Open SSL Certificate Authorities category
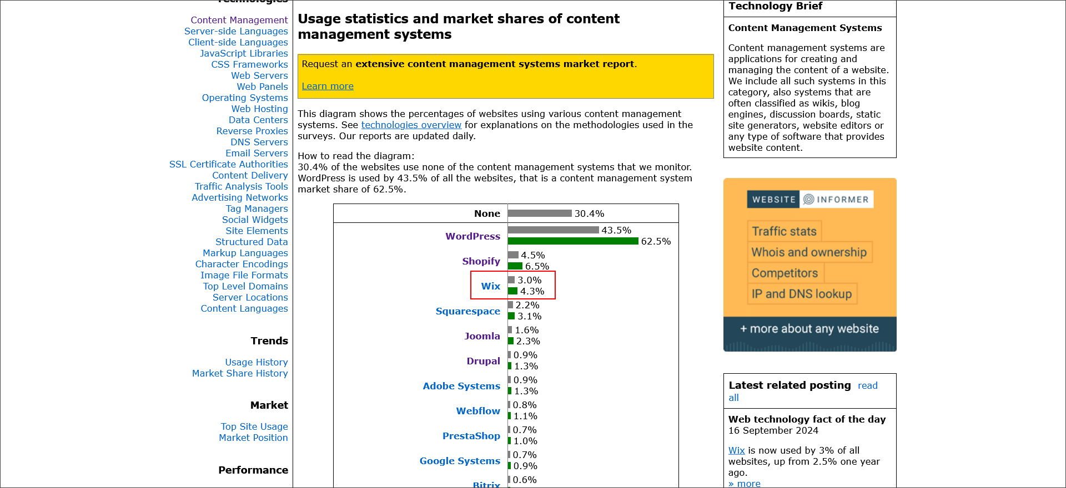This screenshot has height=488, width=1066. 229,164
